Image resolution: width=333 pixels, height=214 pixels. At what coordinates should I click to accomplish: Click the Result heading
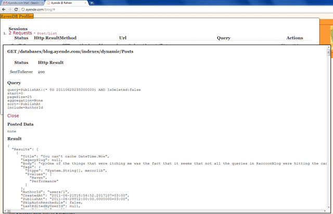coord(15,139)
